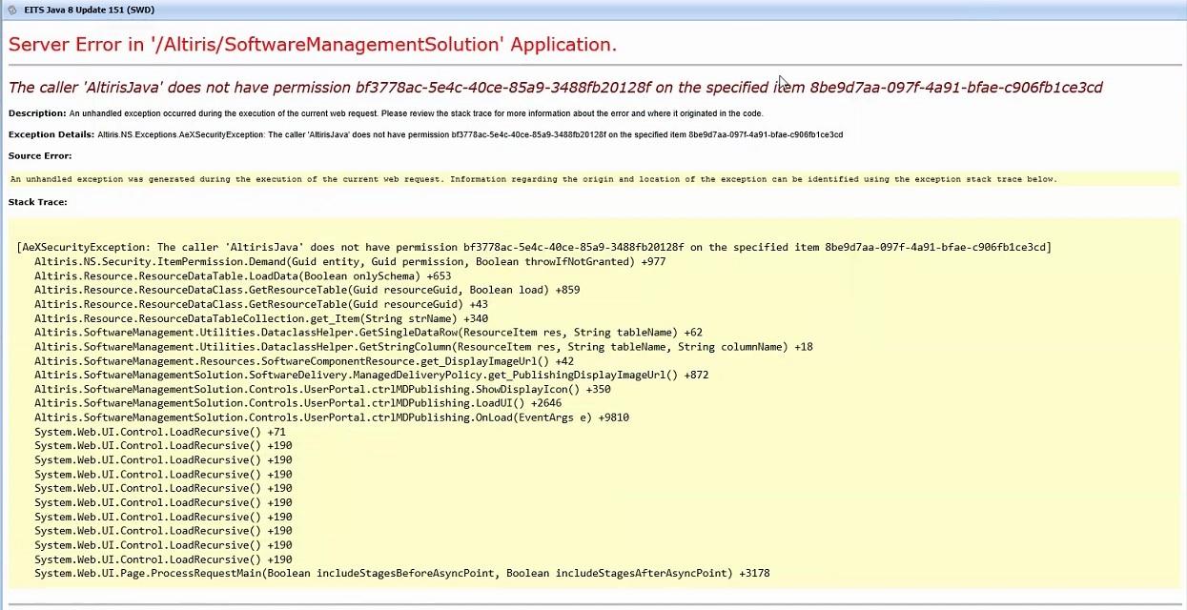
Task: Click the 'Description:' label
Action: (x=37, y=113)
